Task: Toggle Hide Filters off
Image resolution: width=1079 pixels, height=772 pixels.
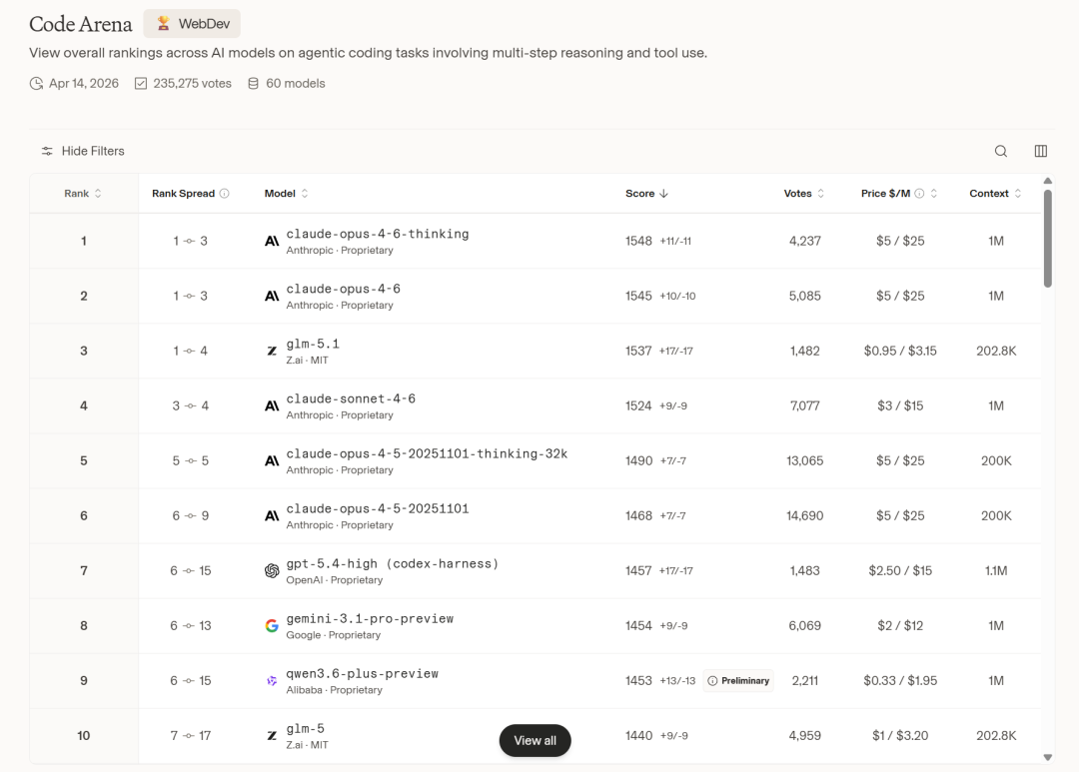Action: (x=92, y=151)
